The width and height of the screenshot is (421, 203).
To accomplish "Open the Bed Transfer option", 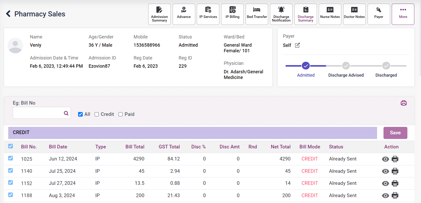I will [257, 14].
